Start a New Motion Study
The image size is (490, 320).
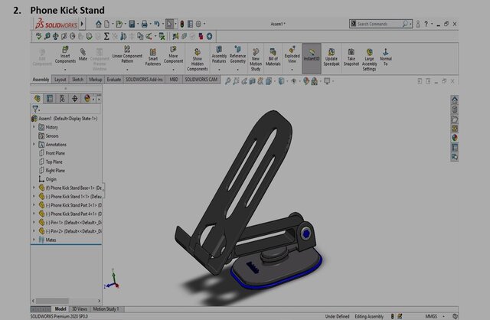pyautogui.click(x=256, y=60)
